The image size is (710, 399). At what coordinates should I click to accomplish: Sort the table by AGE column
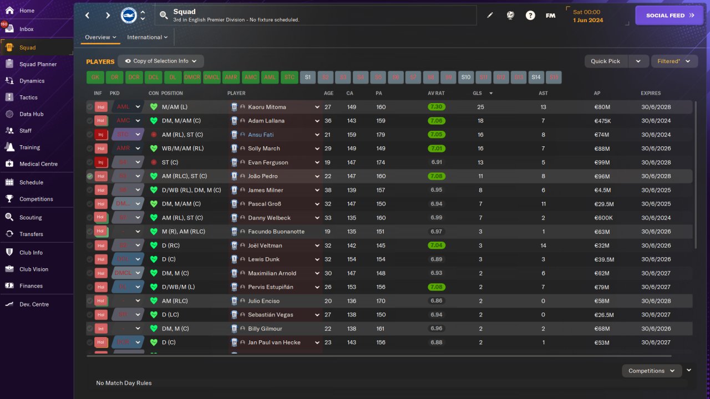coord(328,93)
